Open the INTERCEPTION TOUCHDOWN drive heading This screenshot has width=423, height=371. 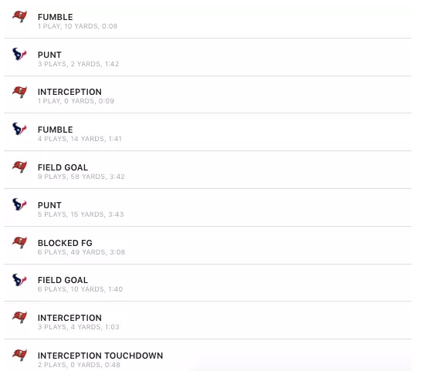pos(100,356)
